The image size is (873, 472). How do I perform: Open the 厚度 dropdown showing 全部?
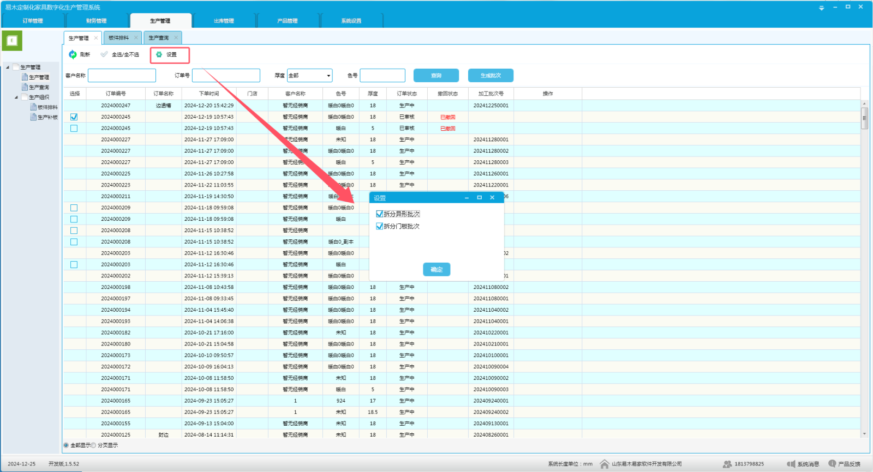(309, 75)
